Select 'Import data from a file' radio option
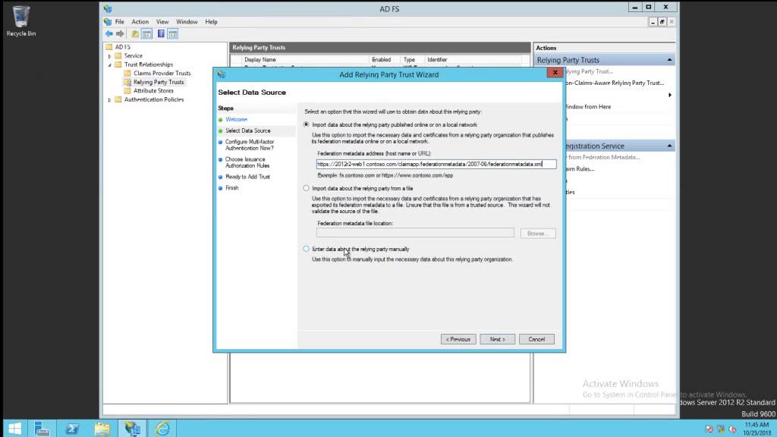Image resolution: width=777 pixels, height=437 pixels. 307,188
